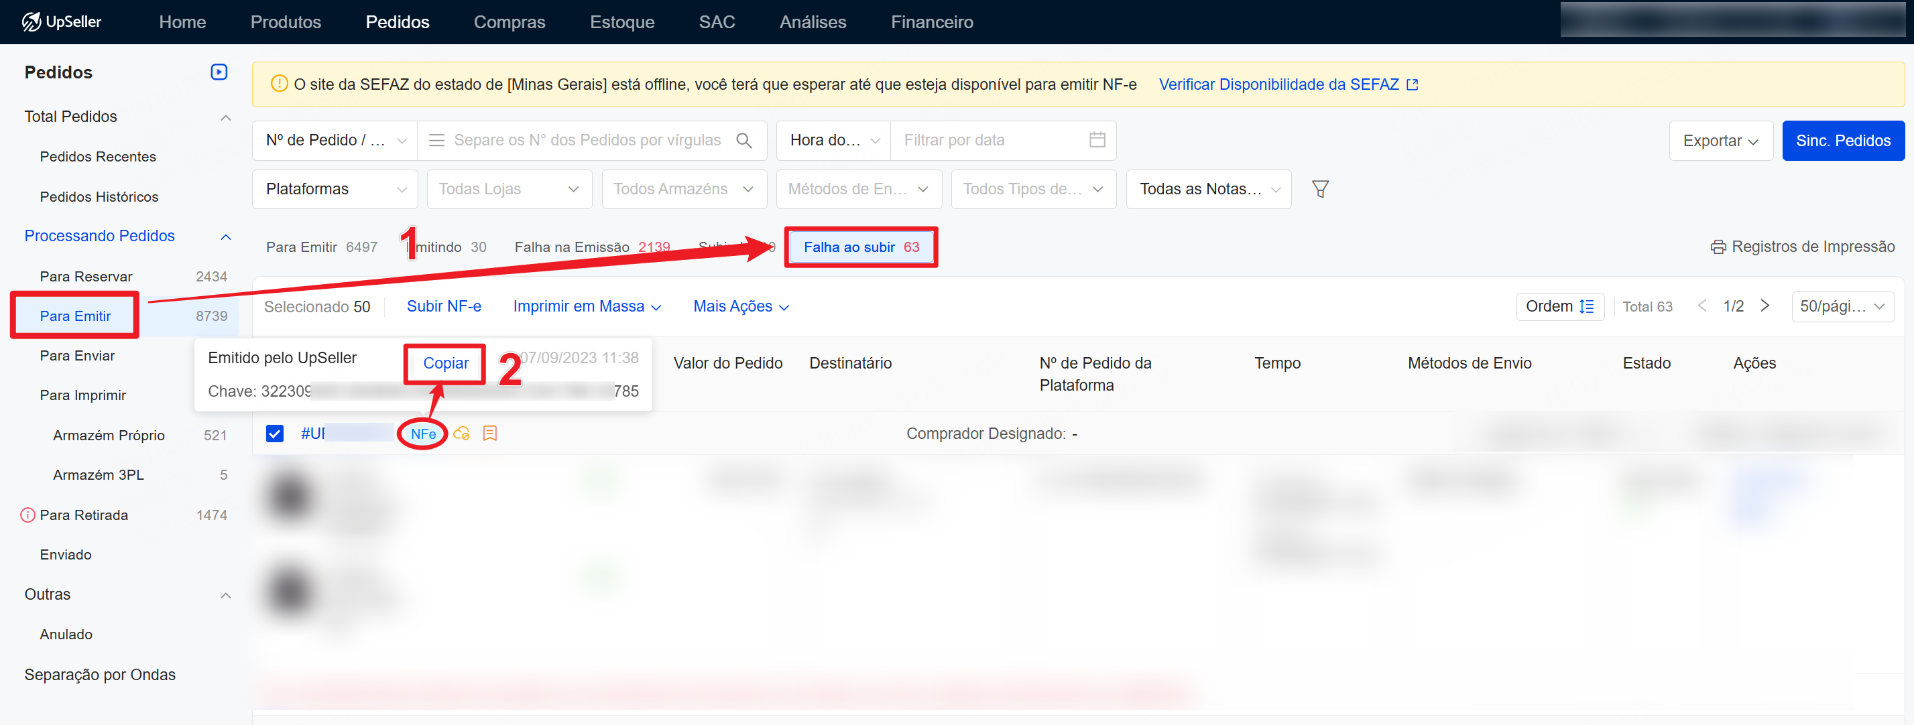This screenshot has height=725, width=1914.
Task: Click the play tutorial icon beside Pedidos
Action: point(219,72)
